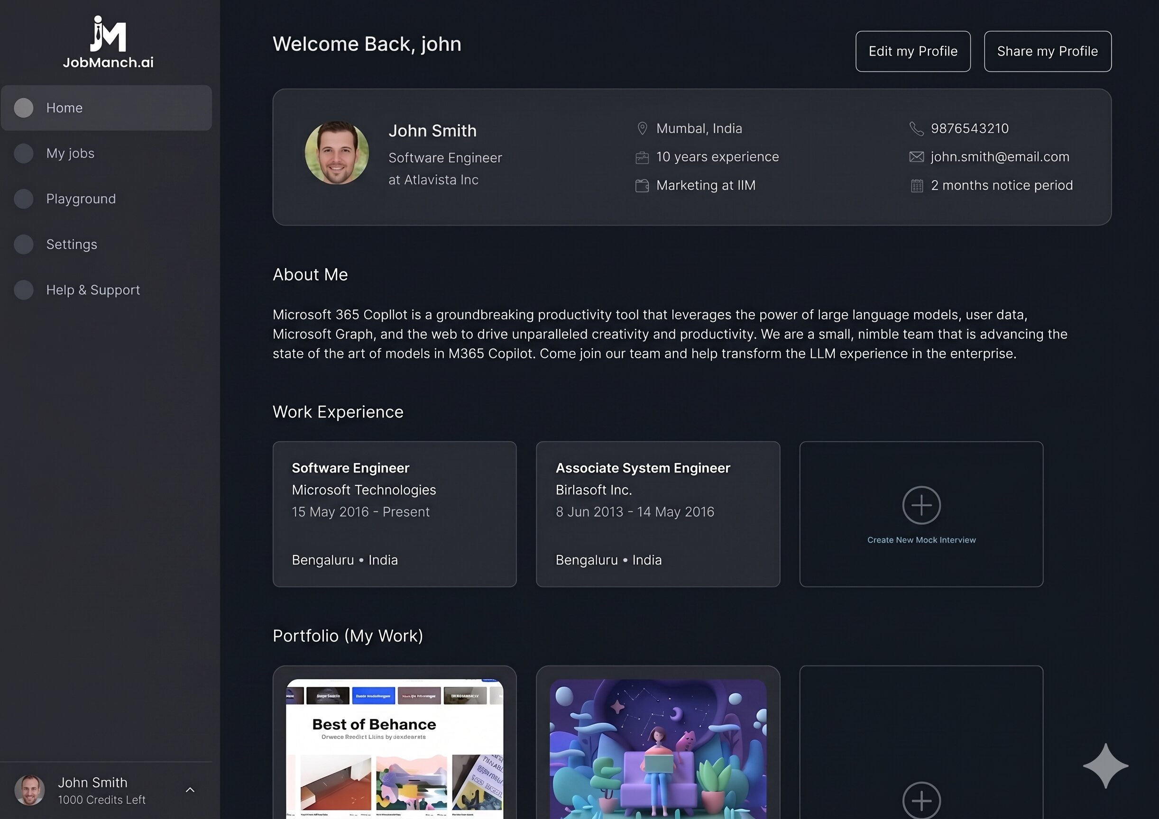Screen dimensions: 1159x819
Task: Click 10 years experience text
Action: 717,157
